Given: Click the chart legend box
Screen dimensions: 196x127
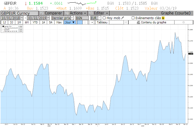Looking at the screenshot, I should point(12,29).
